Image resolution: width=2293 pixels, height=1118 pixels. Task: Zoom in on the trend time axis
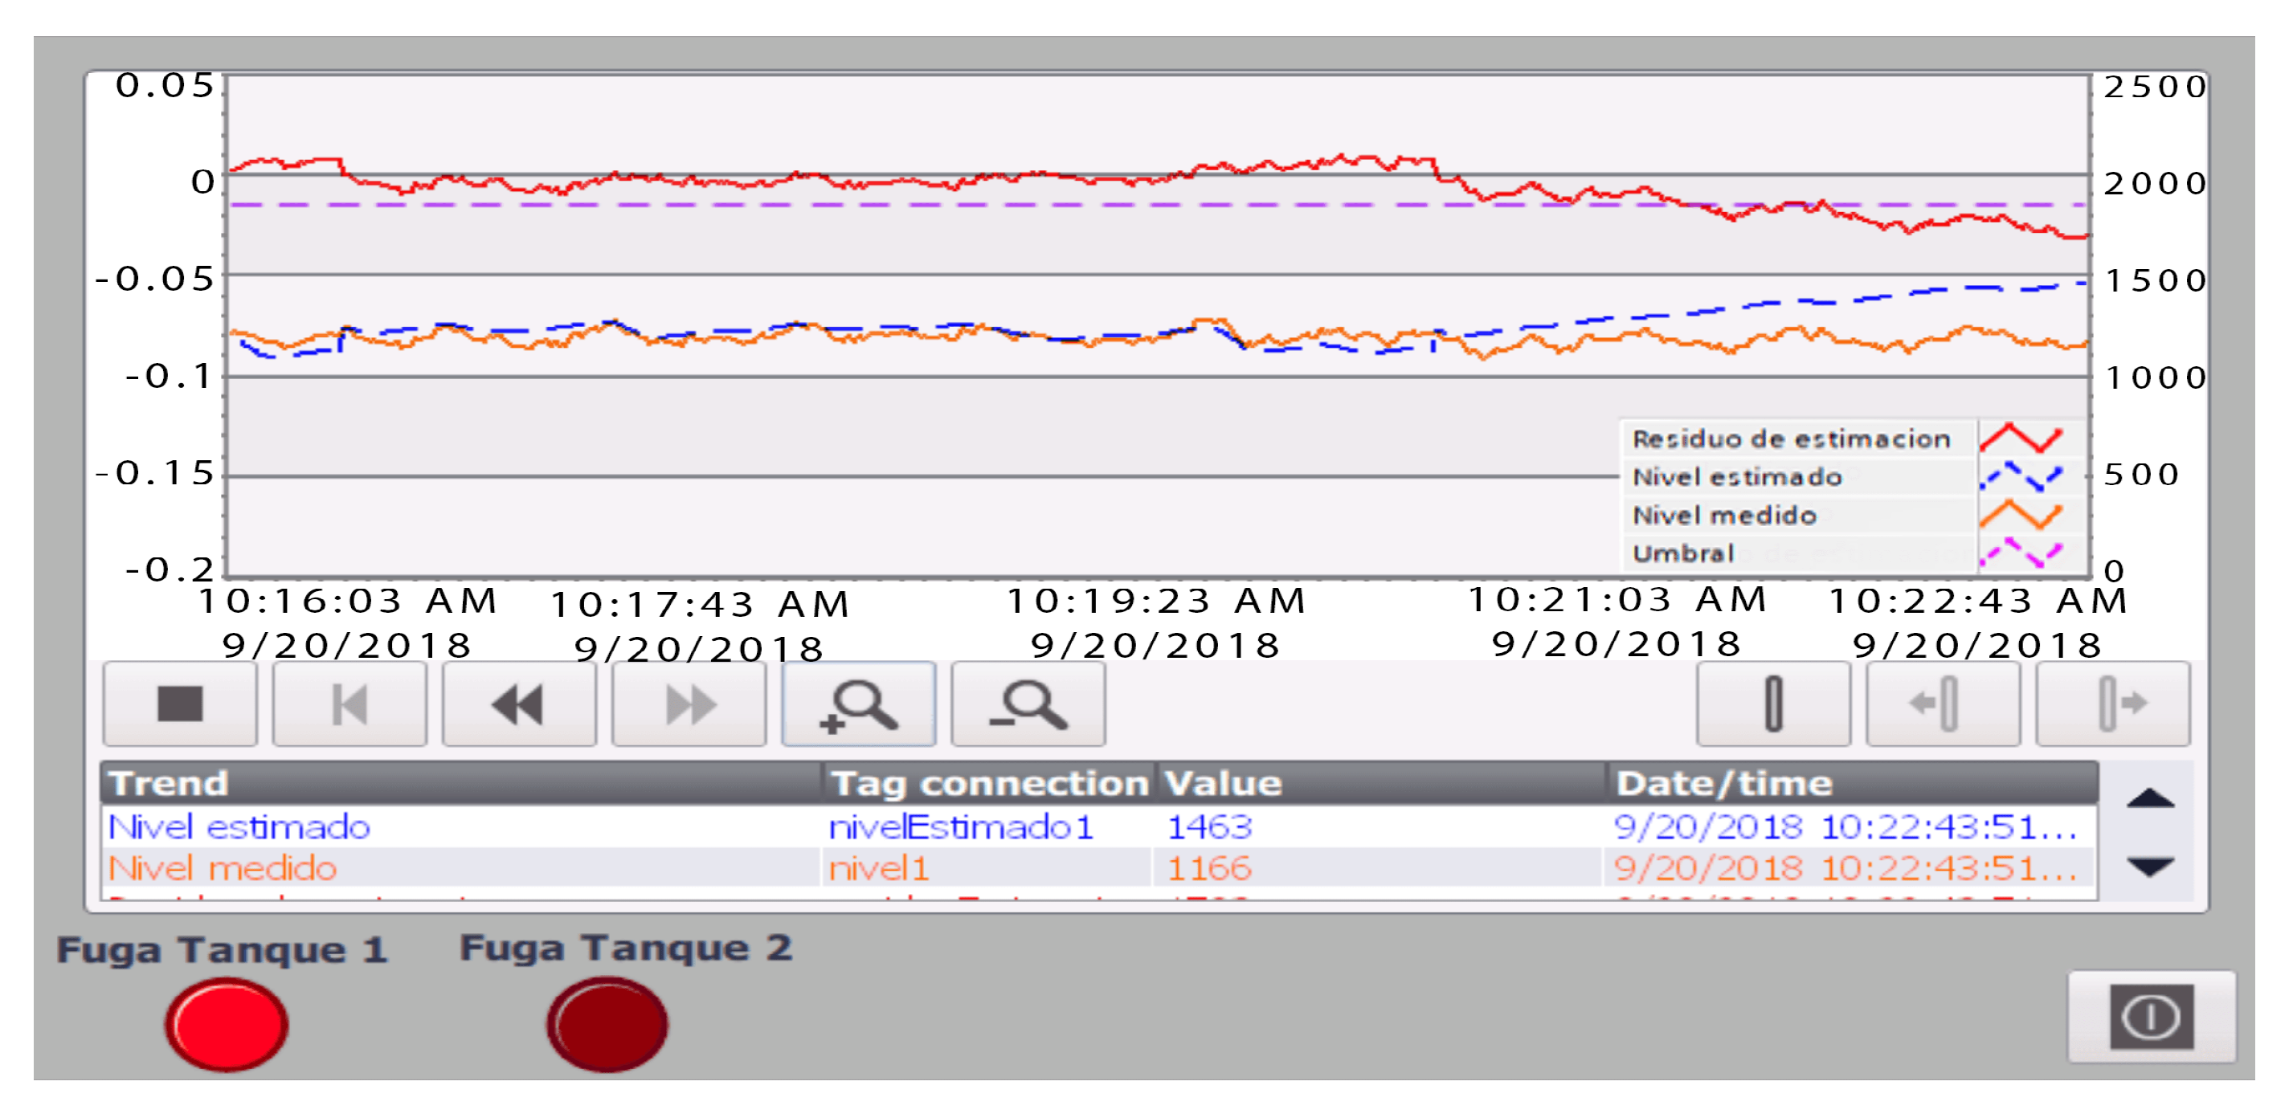pyautogui.click(x=858, y=704)
